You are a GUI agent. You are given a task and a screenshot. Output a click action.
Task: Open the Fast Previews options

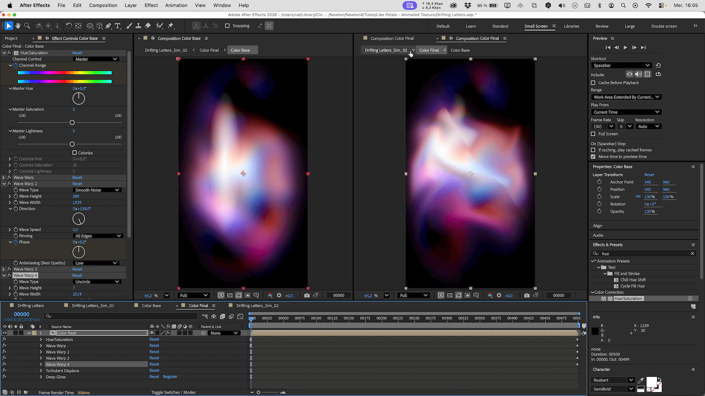point(221,295)
